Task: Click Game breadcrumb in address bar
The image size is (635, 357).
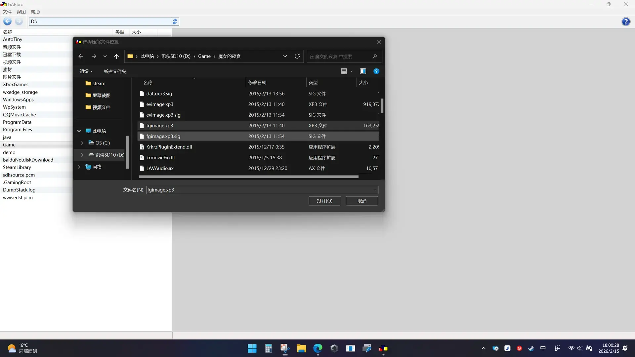Action: [204, 56]
